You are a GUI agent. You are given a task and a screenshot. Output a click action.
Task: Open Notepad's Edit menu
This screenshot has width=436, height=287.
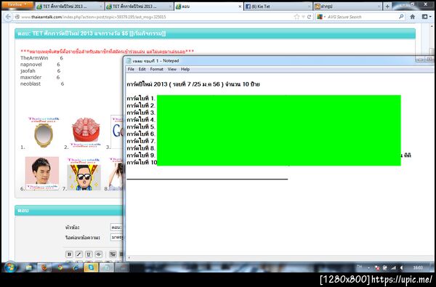pos(142,69)
